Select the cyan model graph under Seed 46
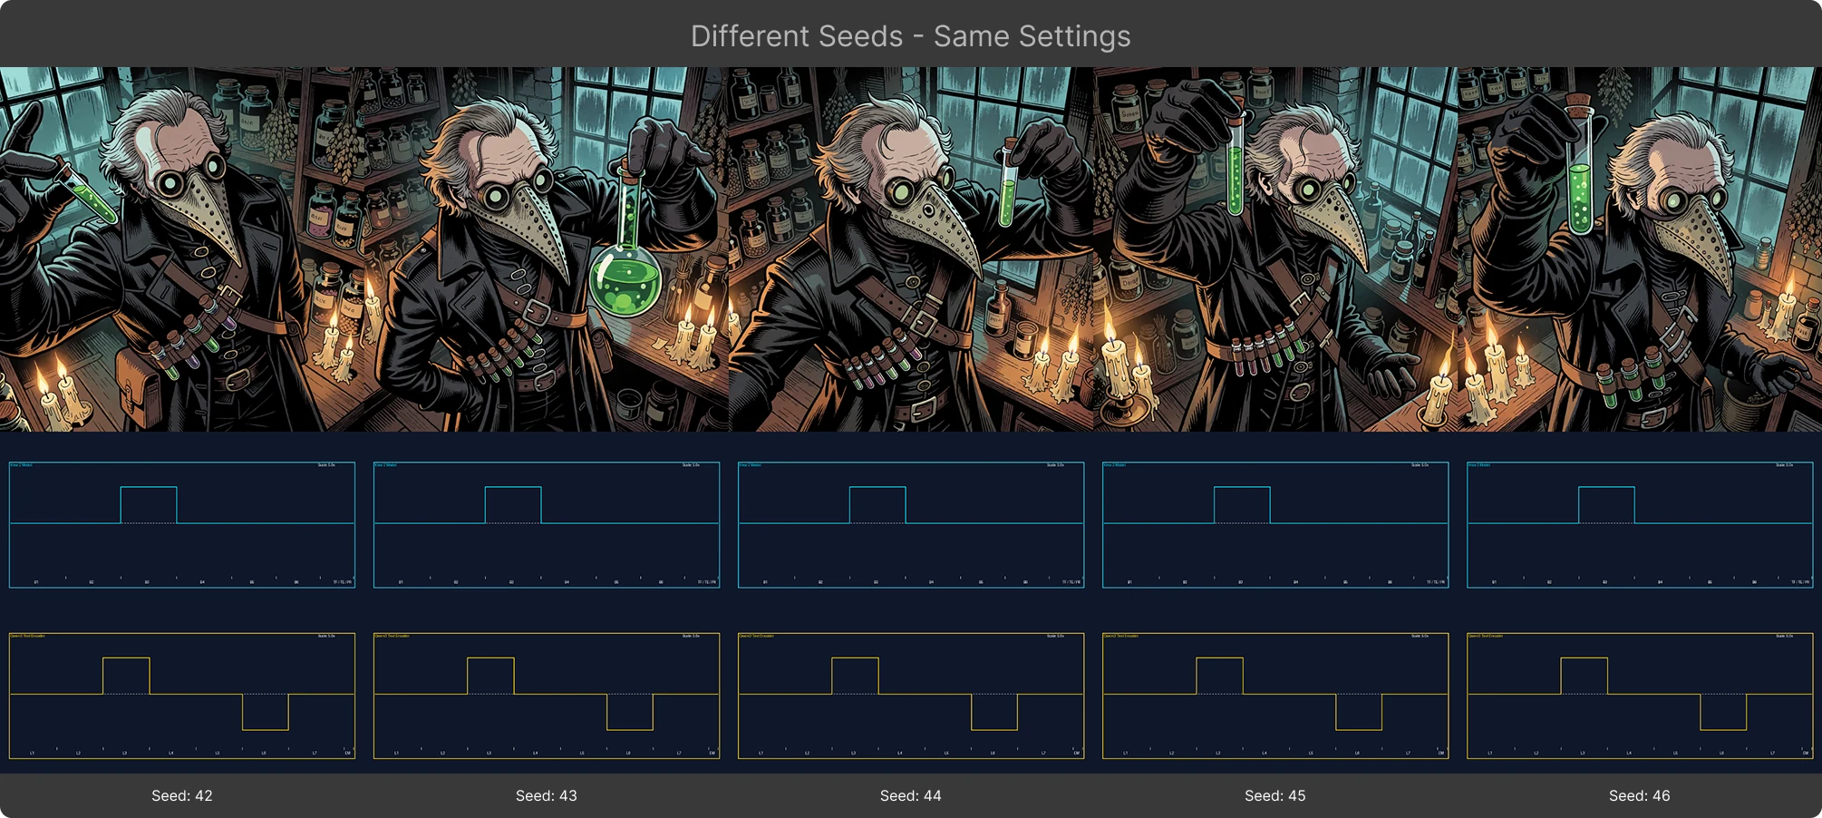This screenshot has height=818, width=1822. [x=1640, y=525]
